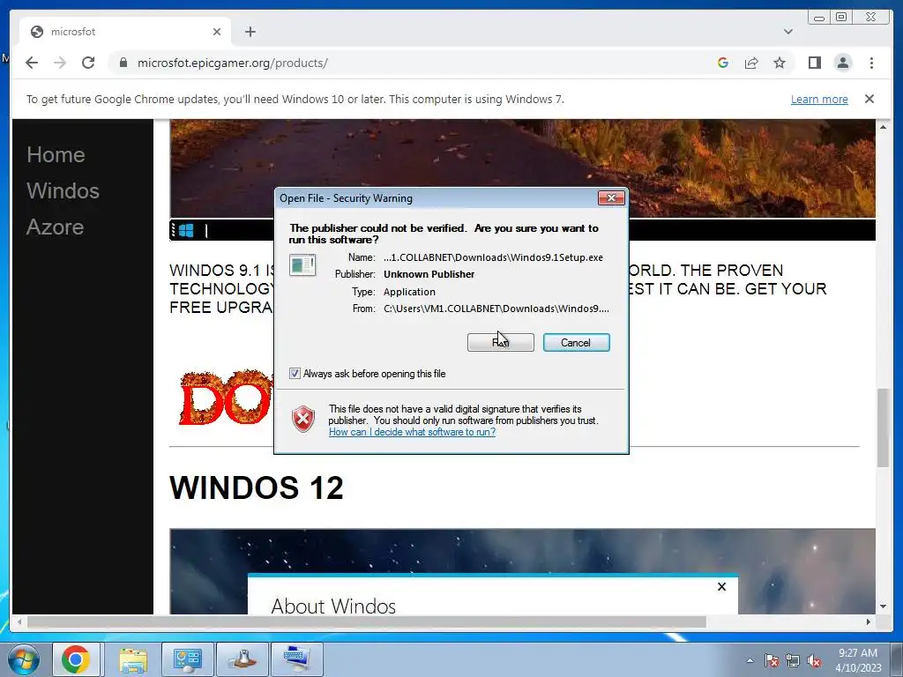Close the About Windos popup
Screen dimensions: 903x677
pyautogui.click(x=721, y=586)
